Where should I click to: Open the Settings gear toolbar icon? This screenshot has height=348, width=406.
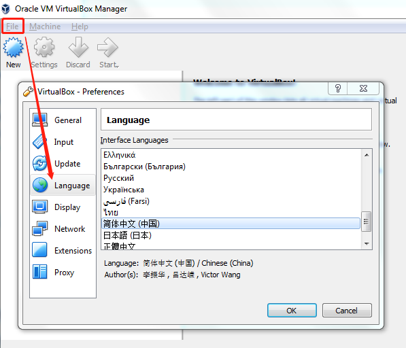[44, 47]
